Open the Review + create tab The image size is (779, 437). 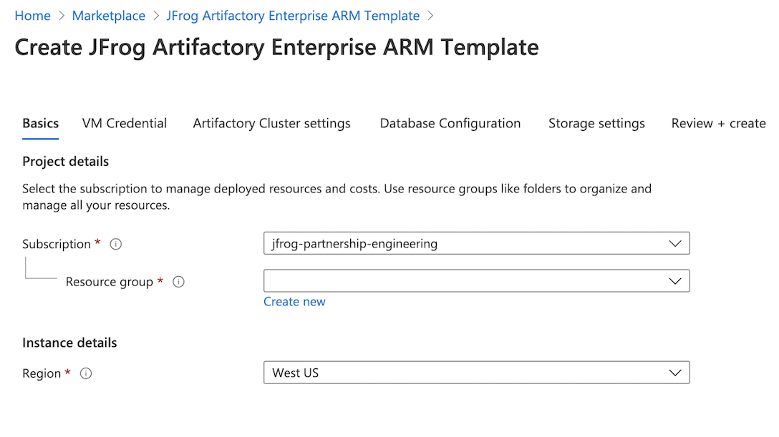coord(718,123)
